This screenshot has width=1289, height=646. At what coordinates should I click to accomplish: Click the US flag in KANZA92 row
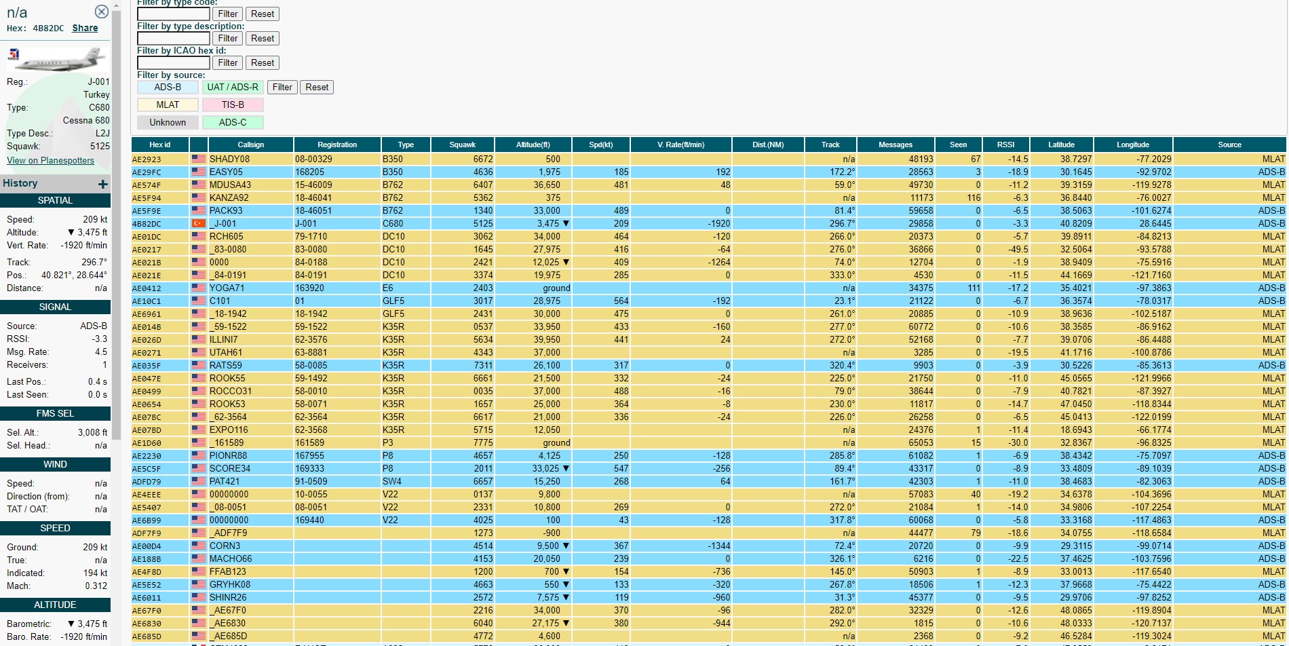pos(198,197)
